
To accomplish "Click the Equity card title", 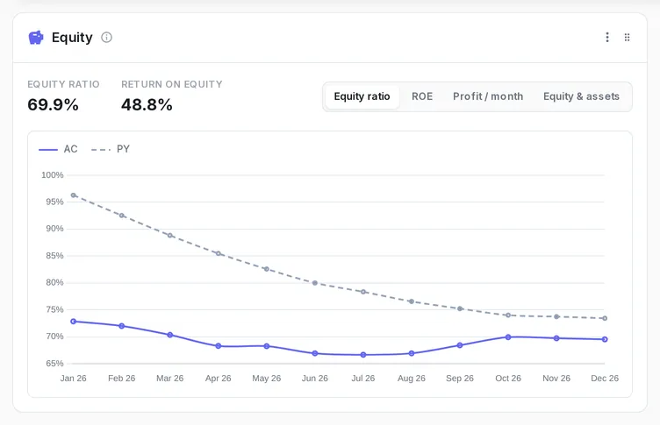I will point(72,38).
